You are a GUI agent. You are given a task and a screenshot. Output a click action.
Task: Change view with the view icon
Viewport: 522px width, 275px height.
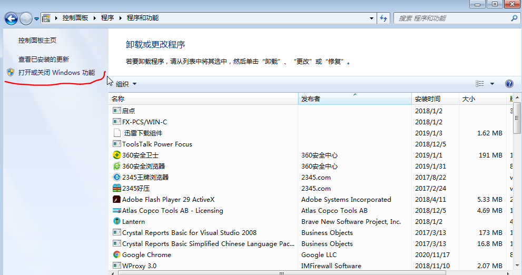[x=479, y=84]
